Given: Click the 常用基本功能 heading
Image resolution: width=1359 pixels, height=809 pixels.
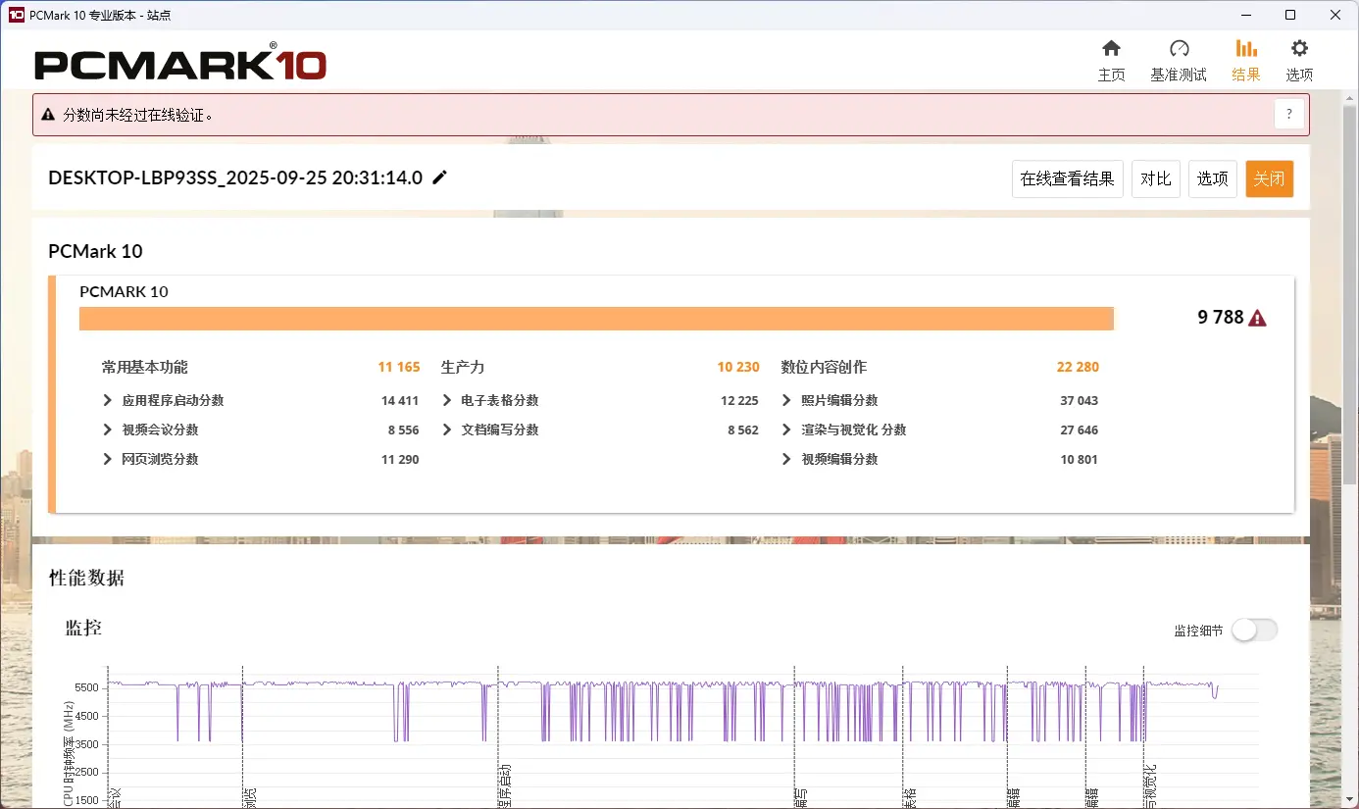Looking at the screenshot, I should [x=145, y=368].
